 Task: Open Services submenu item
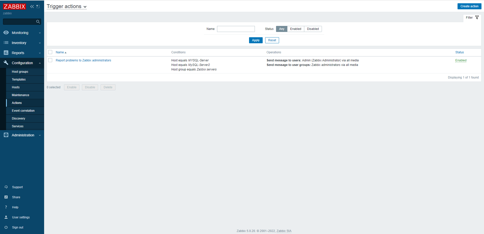coord(25,126)
